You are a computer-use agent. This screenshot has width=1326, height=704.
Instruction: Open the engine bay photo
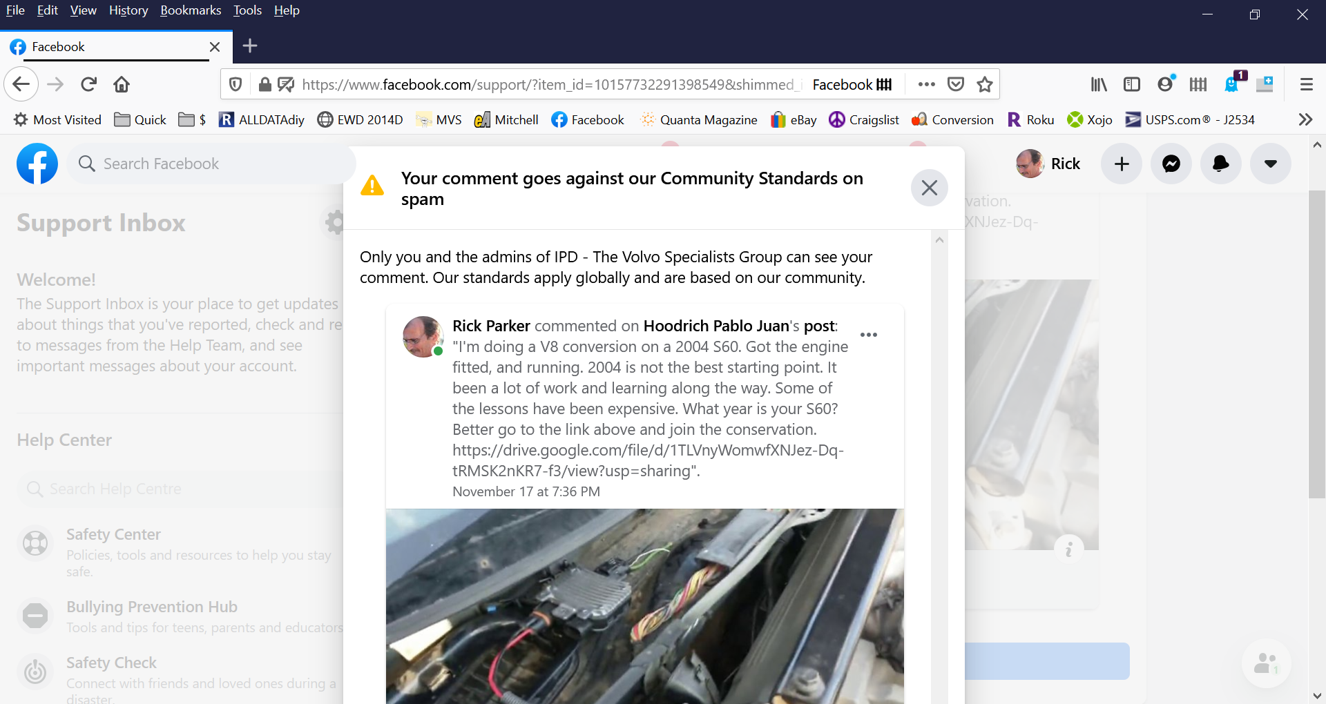click(644, 606)
